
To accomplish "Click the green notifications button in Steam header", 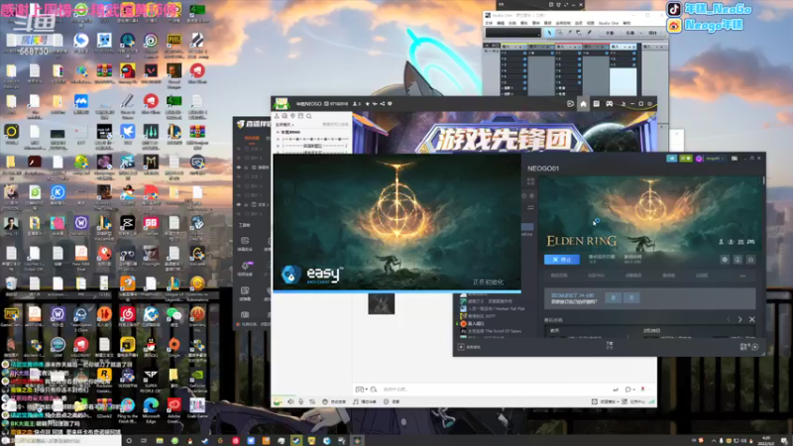I will pos(686,159).
